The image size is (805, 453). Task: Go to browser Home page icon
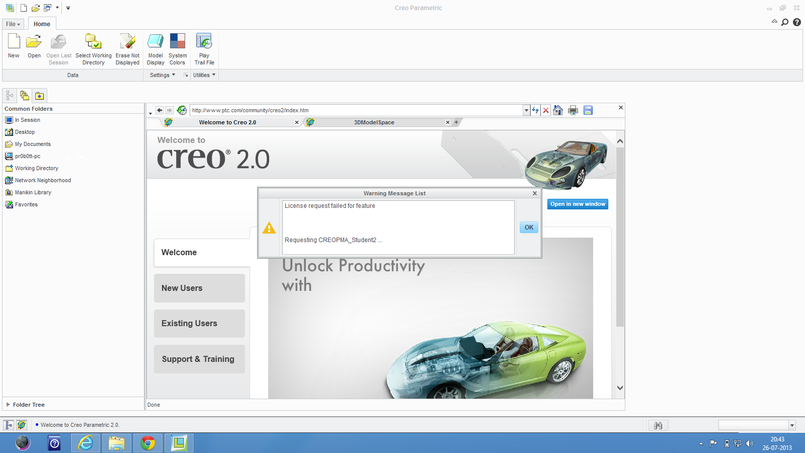click(x=558, y=110)
